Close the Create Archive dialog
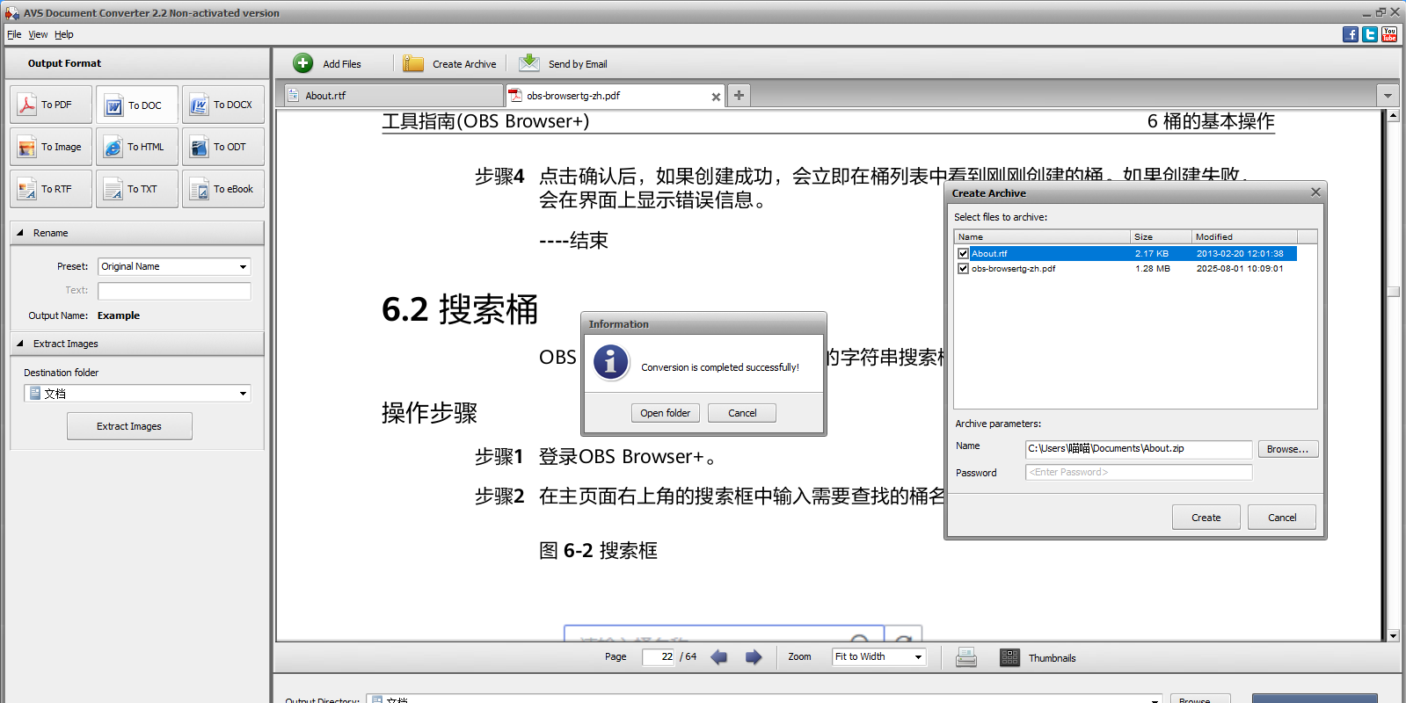The height and width of the screenshot is (703, 1406). click(1315, 192)
